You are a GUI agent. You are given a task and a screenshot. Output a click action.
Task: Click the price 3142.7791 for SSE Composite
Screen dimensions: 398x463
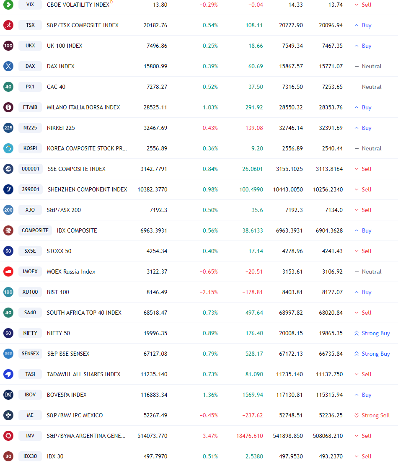point(154,169)
